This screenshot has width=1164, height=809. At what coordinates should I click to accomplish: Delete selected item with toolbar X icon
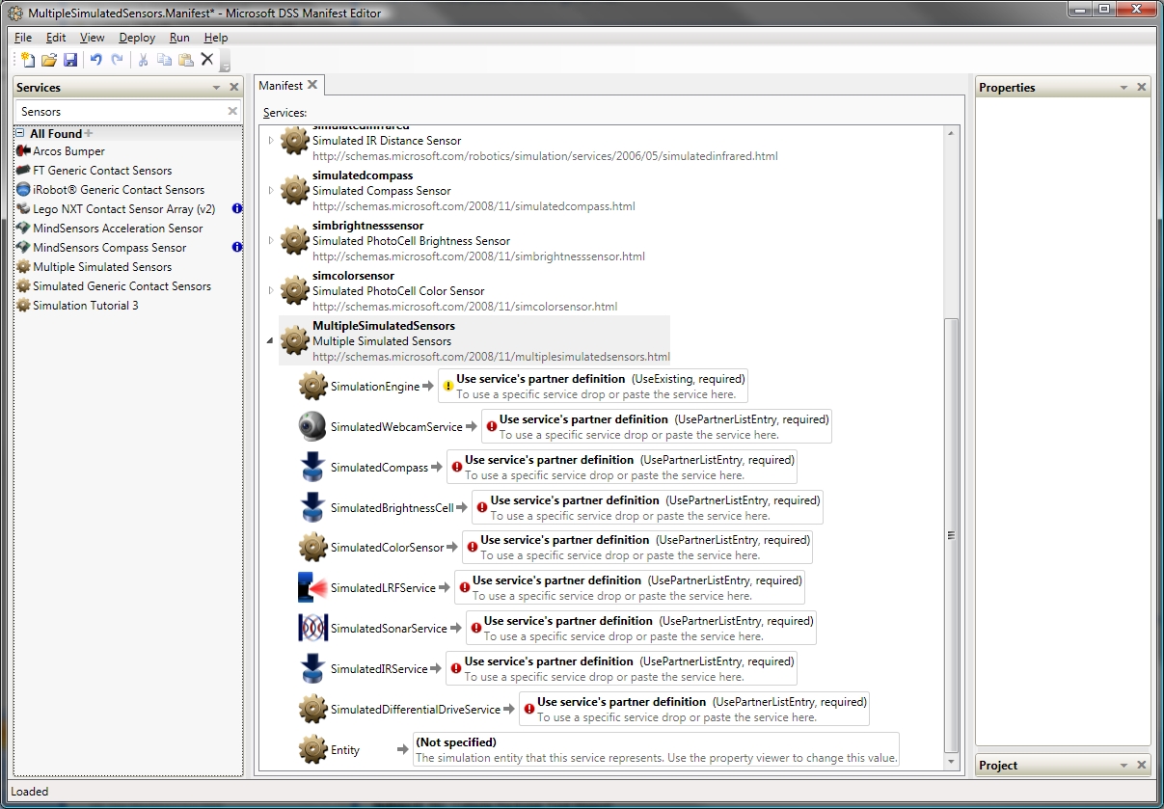click(x=206, y=60)
